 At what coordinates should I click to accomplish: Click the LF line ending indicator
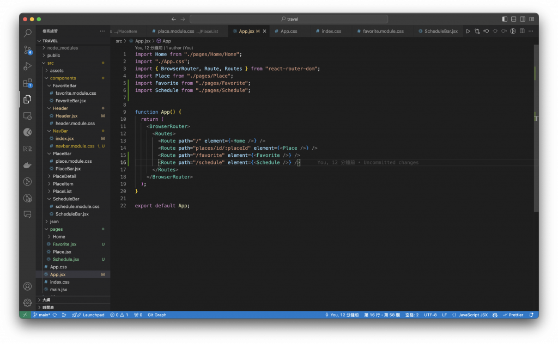pos(445,315)
